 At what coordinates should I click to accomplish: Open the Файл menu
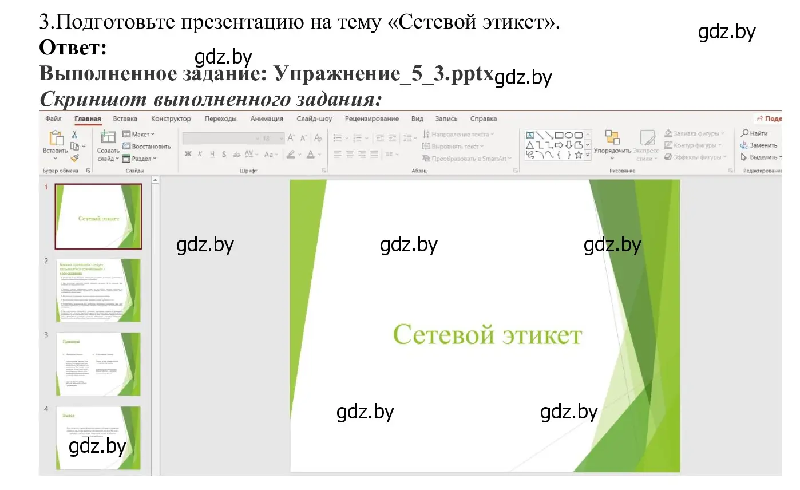point(53,118)
